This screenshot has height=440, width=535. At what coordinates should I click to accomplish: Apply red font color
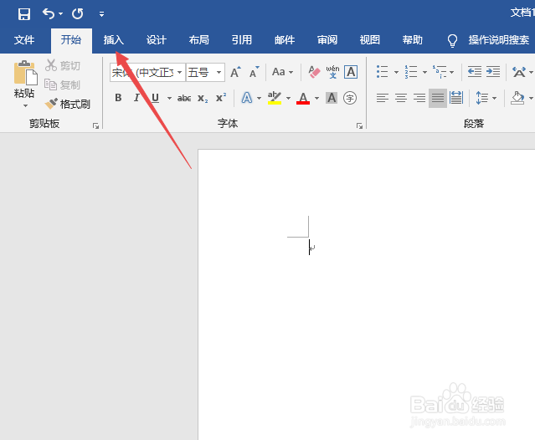pos(303,98)
